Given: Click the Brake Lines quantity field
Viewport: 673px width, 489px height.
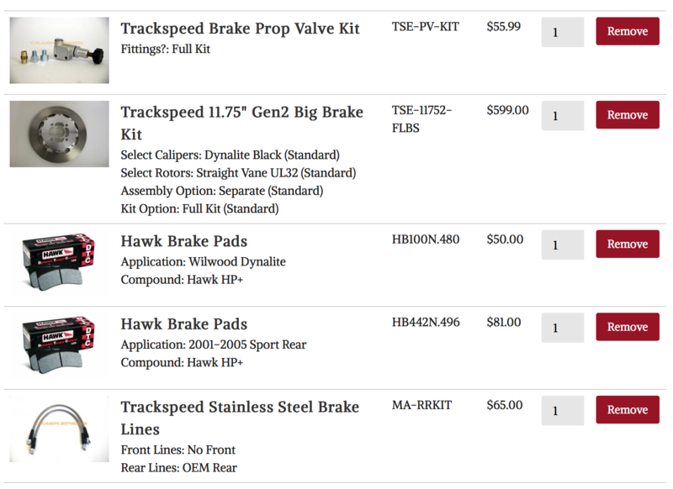Looking at the screenshot, I should click(562, 411).
